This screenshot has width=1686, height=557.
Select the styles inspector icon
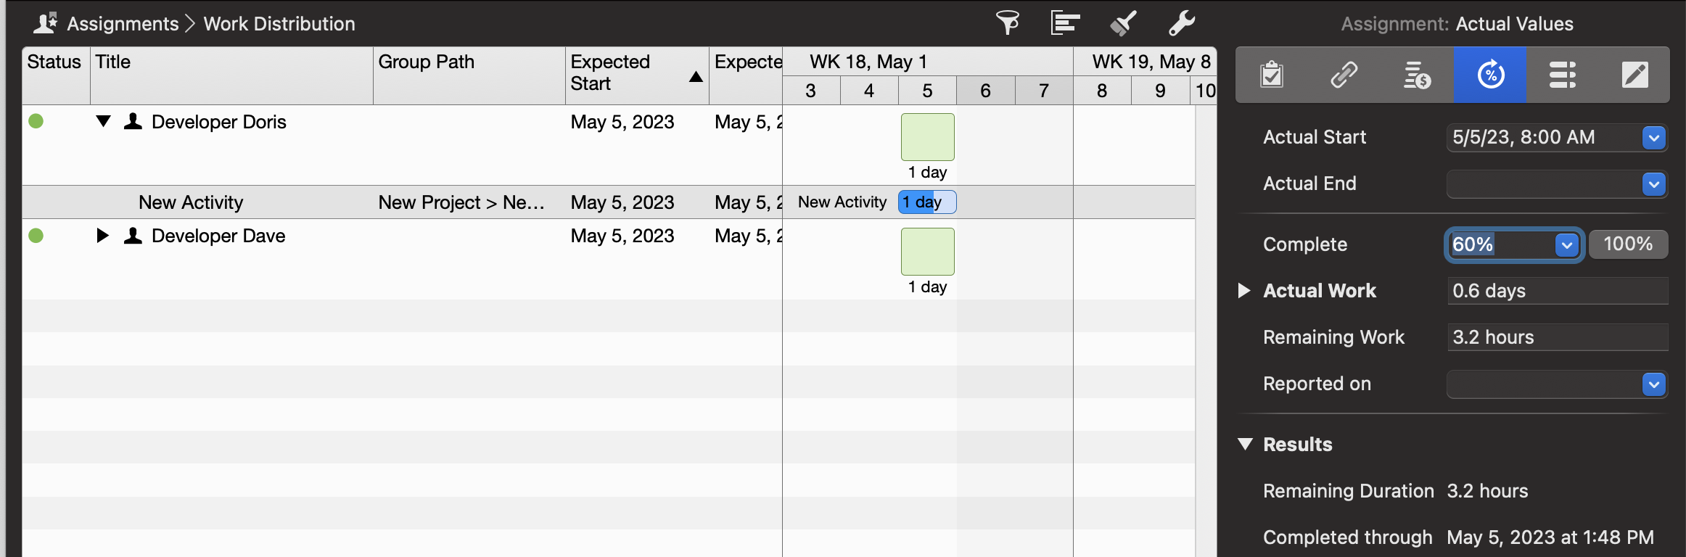point(1562,74)
